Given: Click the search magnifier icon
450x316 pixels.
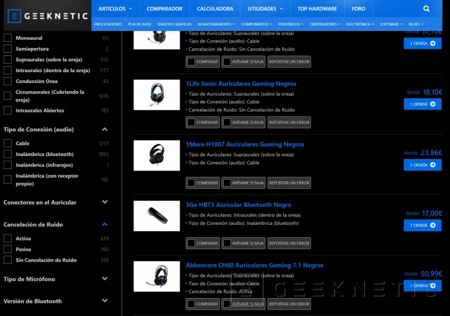Looking at the screenshot, I should [x=426, y=9].
